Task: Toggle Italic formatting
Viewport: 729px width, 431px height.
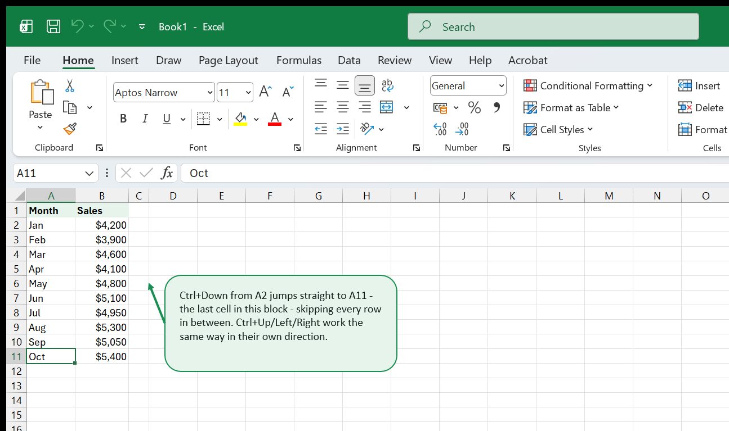Action: point(145,119)
